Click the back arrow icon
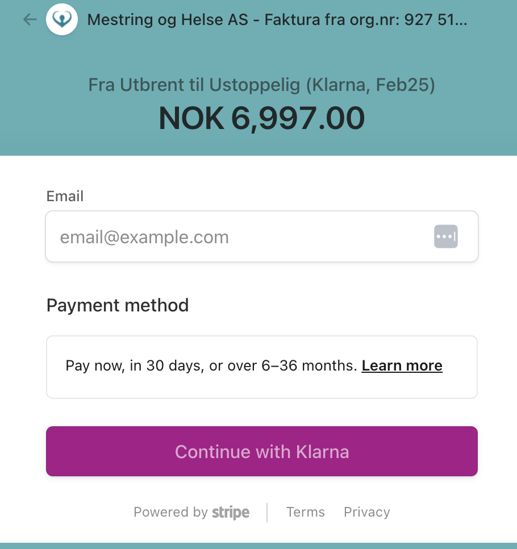Image resolution: width=517 pixels, height=549 pixels. [30, 20]
